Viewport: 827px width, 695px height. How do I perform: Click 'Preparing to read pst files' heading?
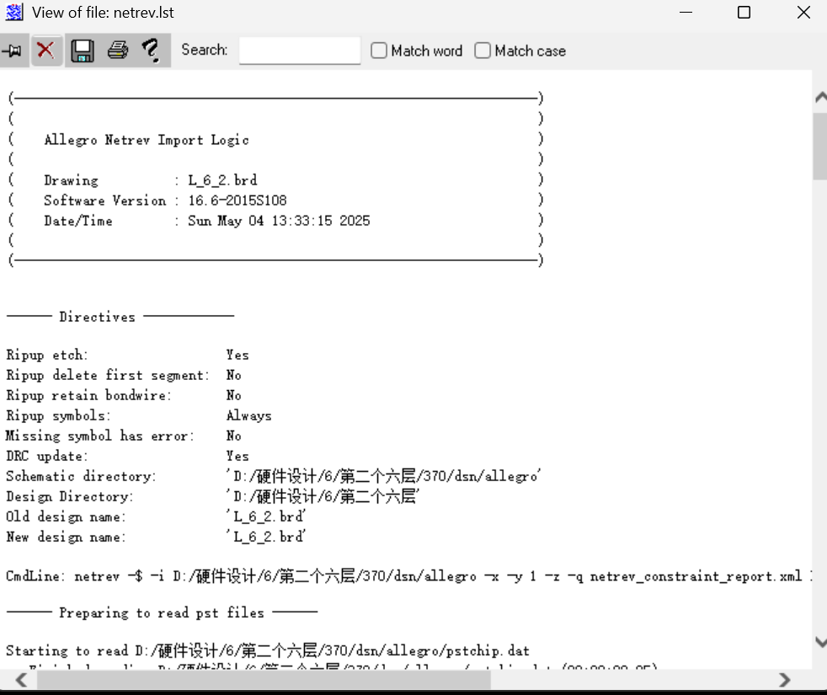point(162,612)
